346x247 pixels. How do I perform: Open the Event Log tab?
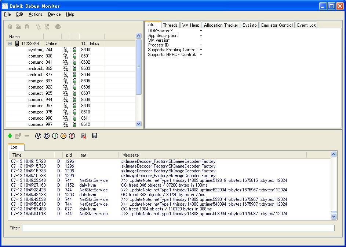(x=306, y=25)
